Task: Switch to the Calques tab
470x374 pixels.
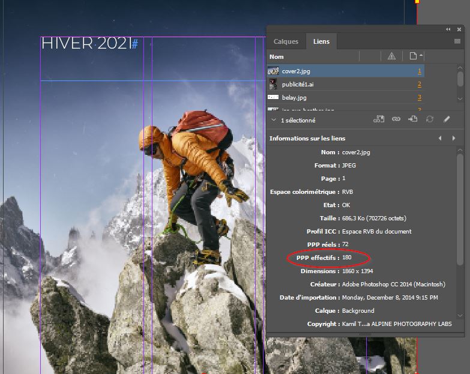Action: click(286, 41)
